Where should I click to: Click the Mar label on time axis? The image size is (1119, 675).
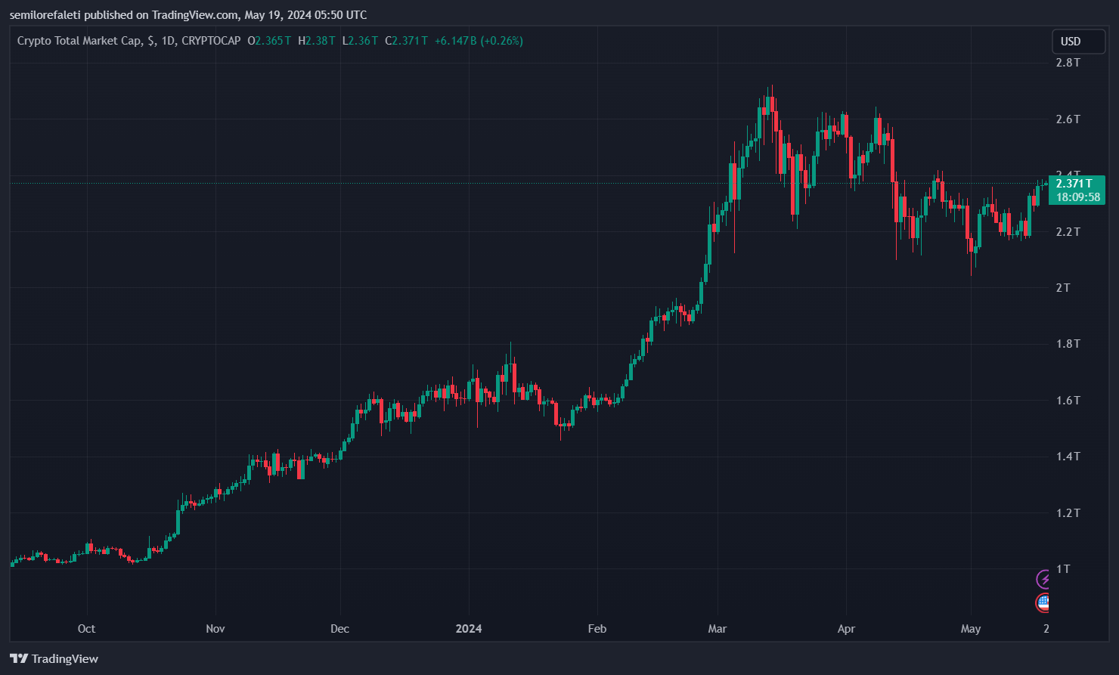(717, 629)
